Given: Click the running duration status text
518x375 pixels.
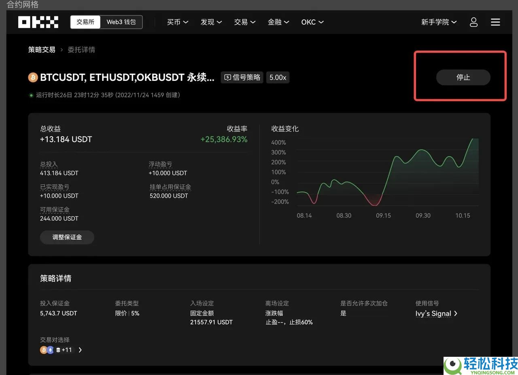Looking at the screenshot, I should (108, 95).
